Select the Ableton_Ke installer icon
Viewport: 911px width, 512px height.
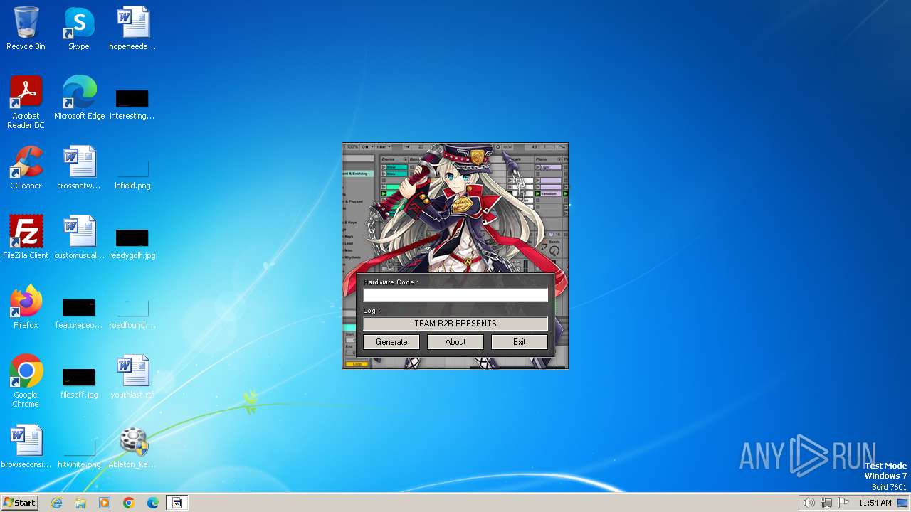(132, 447)
